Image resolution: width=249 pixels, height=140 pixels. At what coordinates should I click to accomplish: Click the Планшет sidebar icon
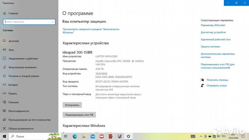[4, 102]
